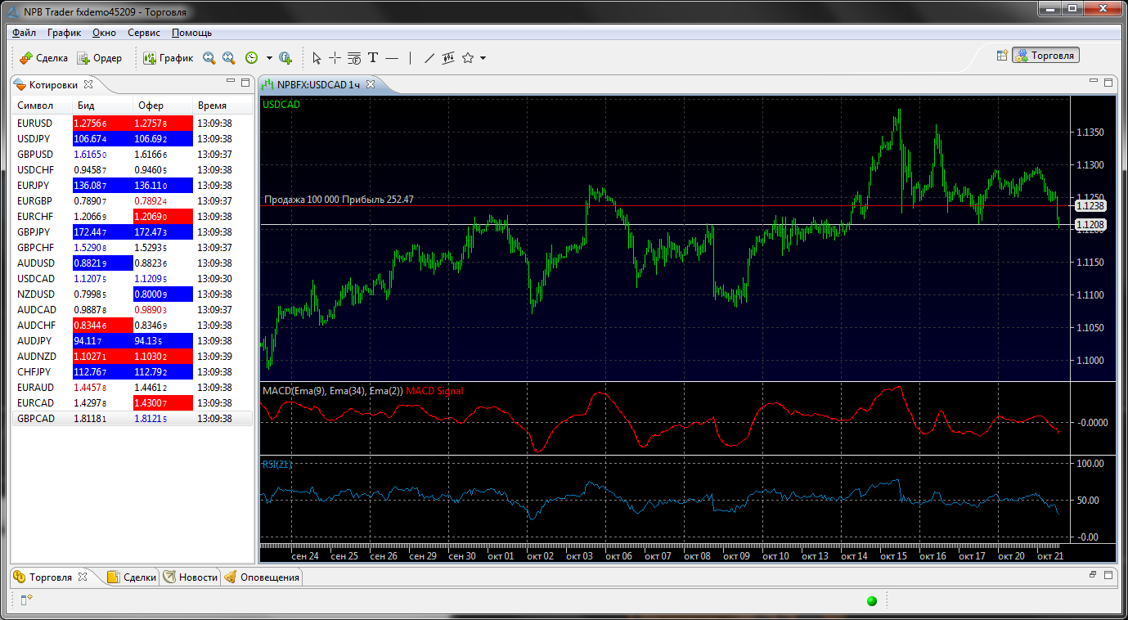This screenshot has width=1128, height=620.
Task: Select the trend line tool
Action: pyautogui.click(x=429, y=58)
